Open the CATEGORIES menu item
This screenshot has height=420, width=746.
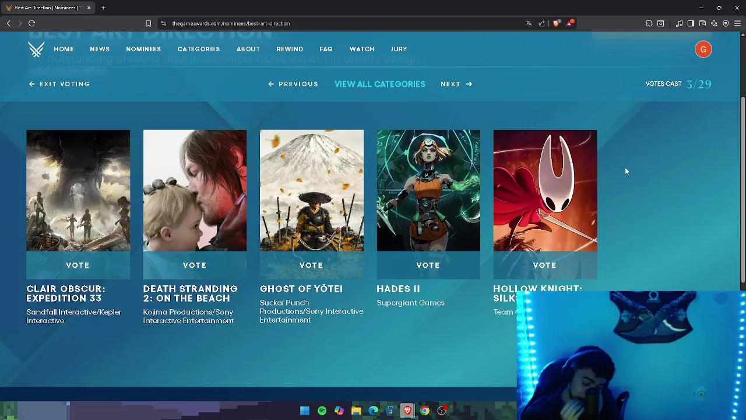click(x=199, y=49)
